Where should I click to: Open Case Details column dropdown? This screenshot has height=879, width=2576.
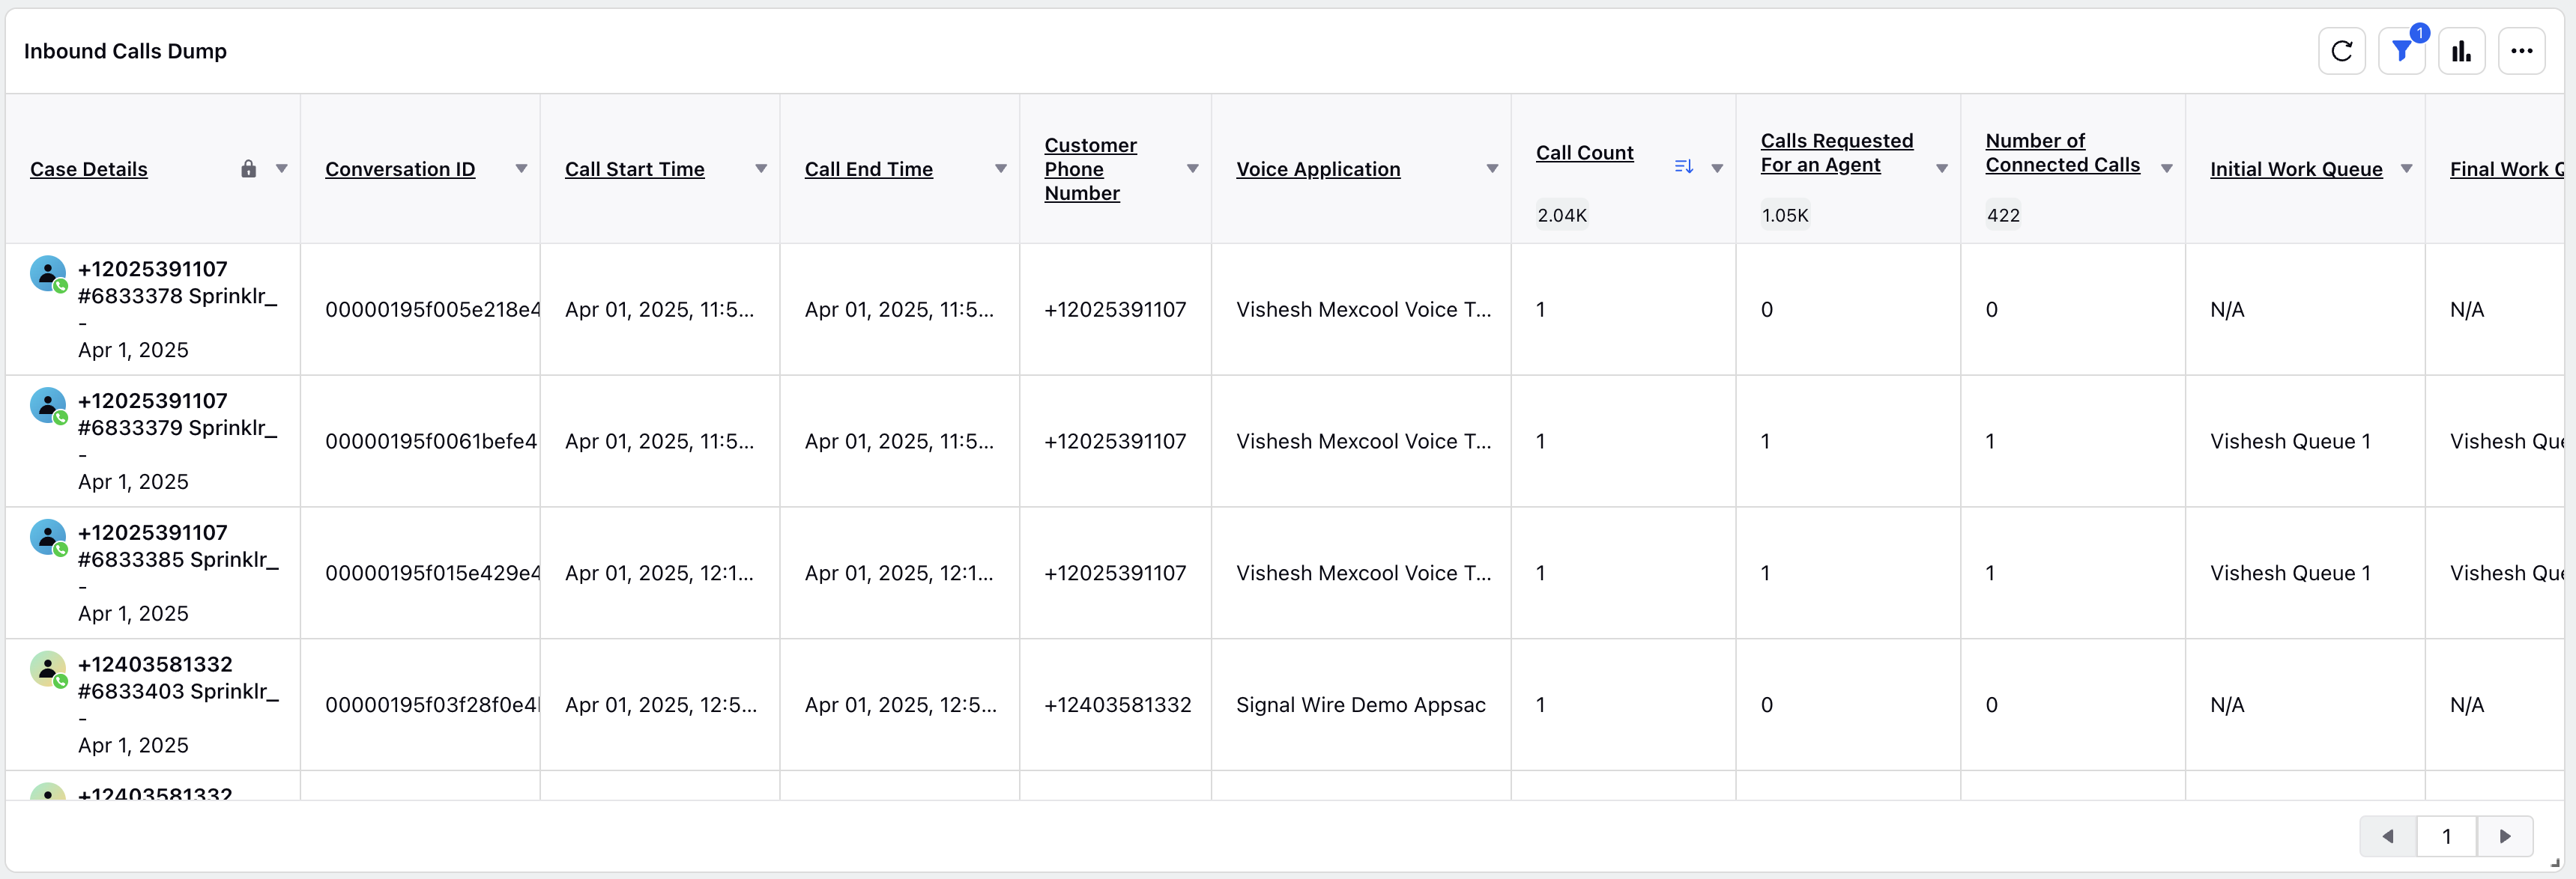(x=282, y=168)
